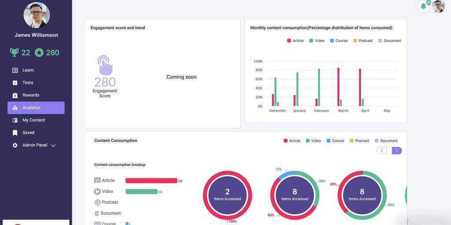The height and width of the screenshot is (225, 451).
Task: Toggle Article series in monthly chart legend
Action: click(295, 41)
